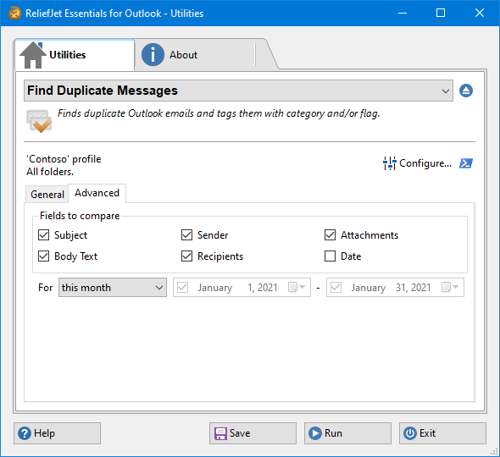Uncheck the Subject checkbox
This screenshot has height=457, width=500.
[44, 235]
